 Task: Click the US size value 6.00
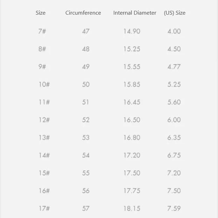tap(174, 120)
